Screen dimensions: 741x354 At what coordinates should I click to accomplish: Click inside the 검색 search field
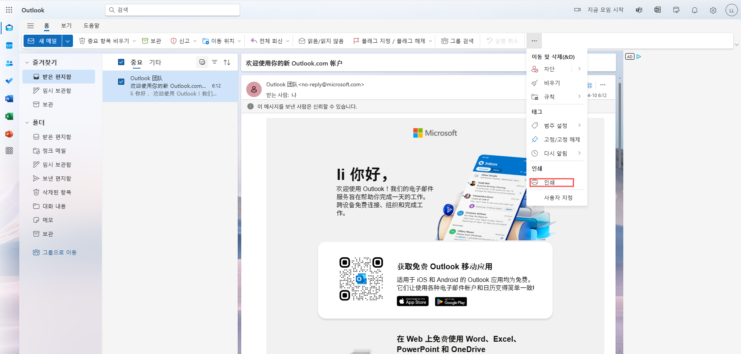point(173,10)
